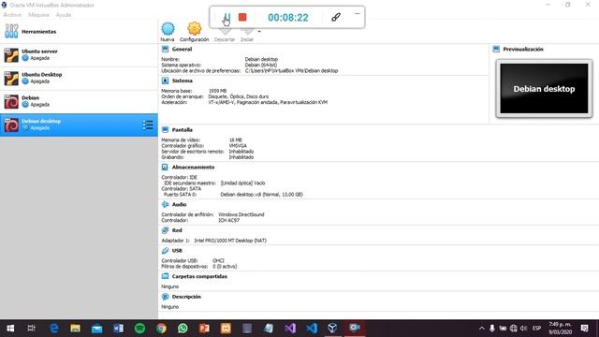Launch Microsoft Edge from the taskbar
The height and width of the screenshot is (337, 599).
(54, 329)
